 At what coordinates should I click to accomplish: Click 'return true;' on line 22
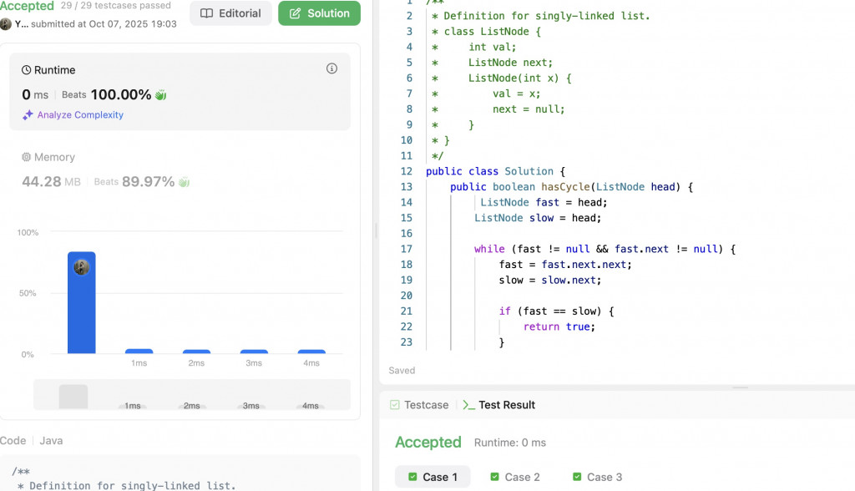point(559,326)
